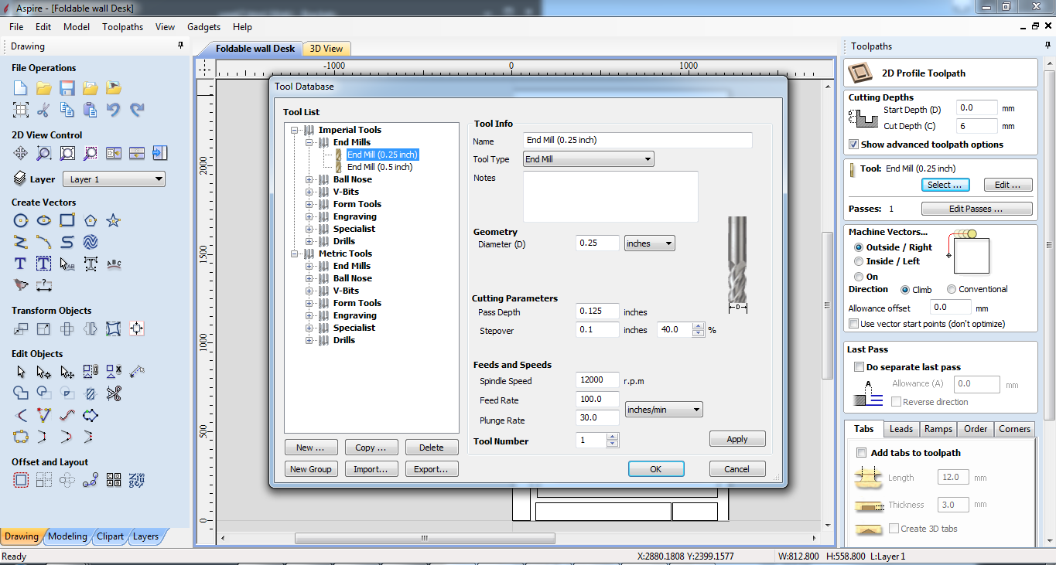This screenshot has height=565, width=1056.
Task: Activate the Selection arrow tool
Action: (21, 372)
